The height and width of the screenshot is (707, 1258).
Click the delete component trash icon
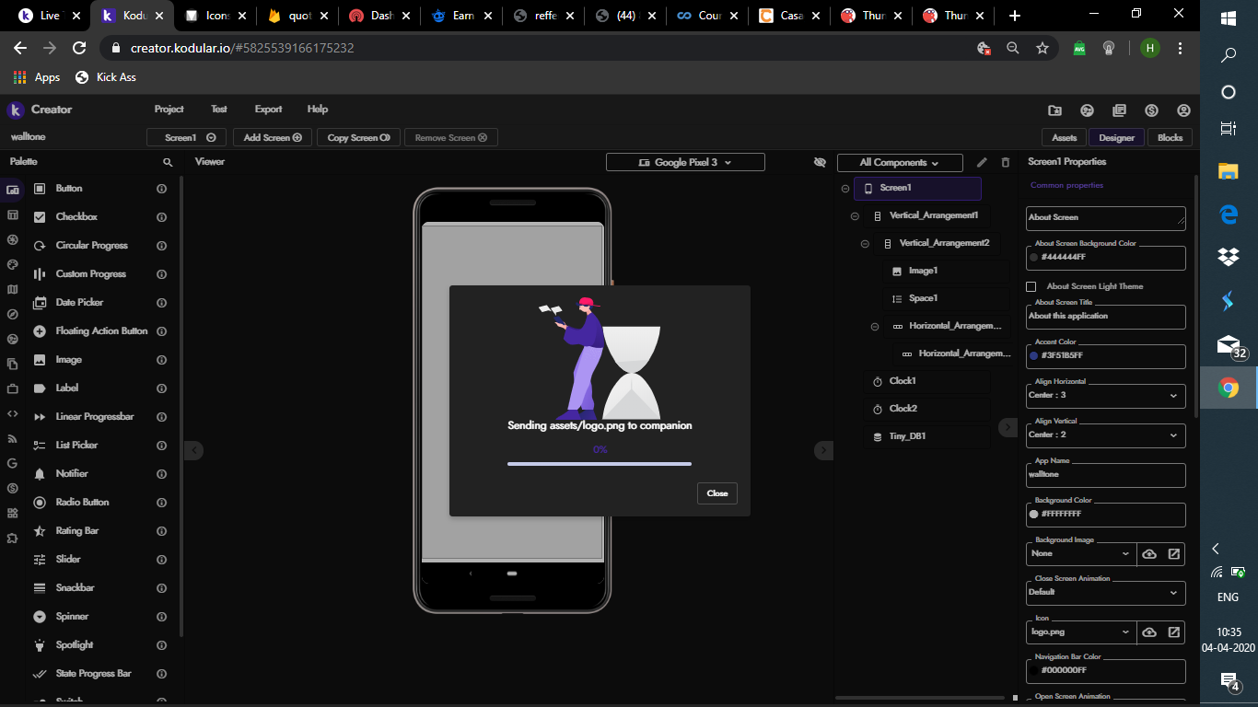coord(1006,162)
